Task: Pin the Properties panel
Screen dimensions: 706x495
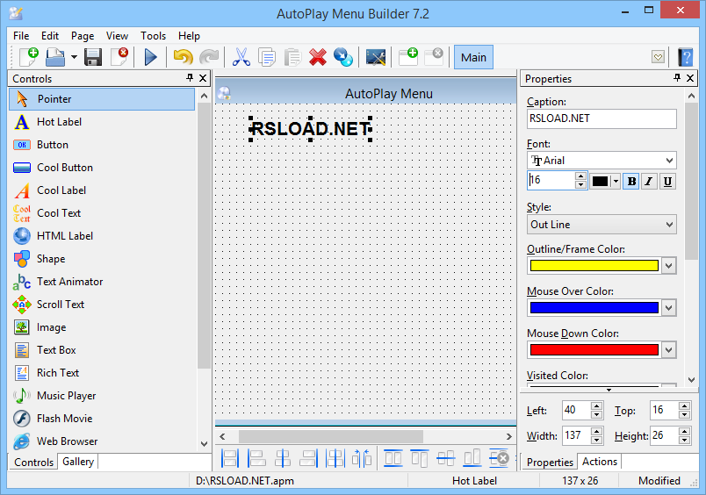Action: (677, 78)
